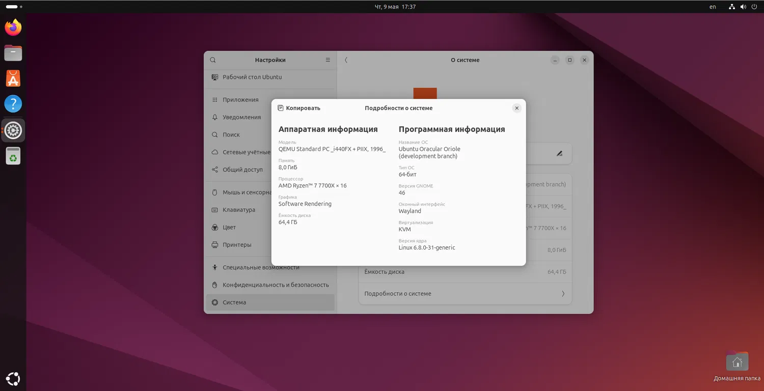The height and width of the screenshot is (391, 764).
Task: Maximize the Settings window
Action: (x=570, y=60)
